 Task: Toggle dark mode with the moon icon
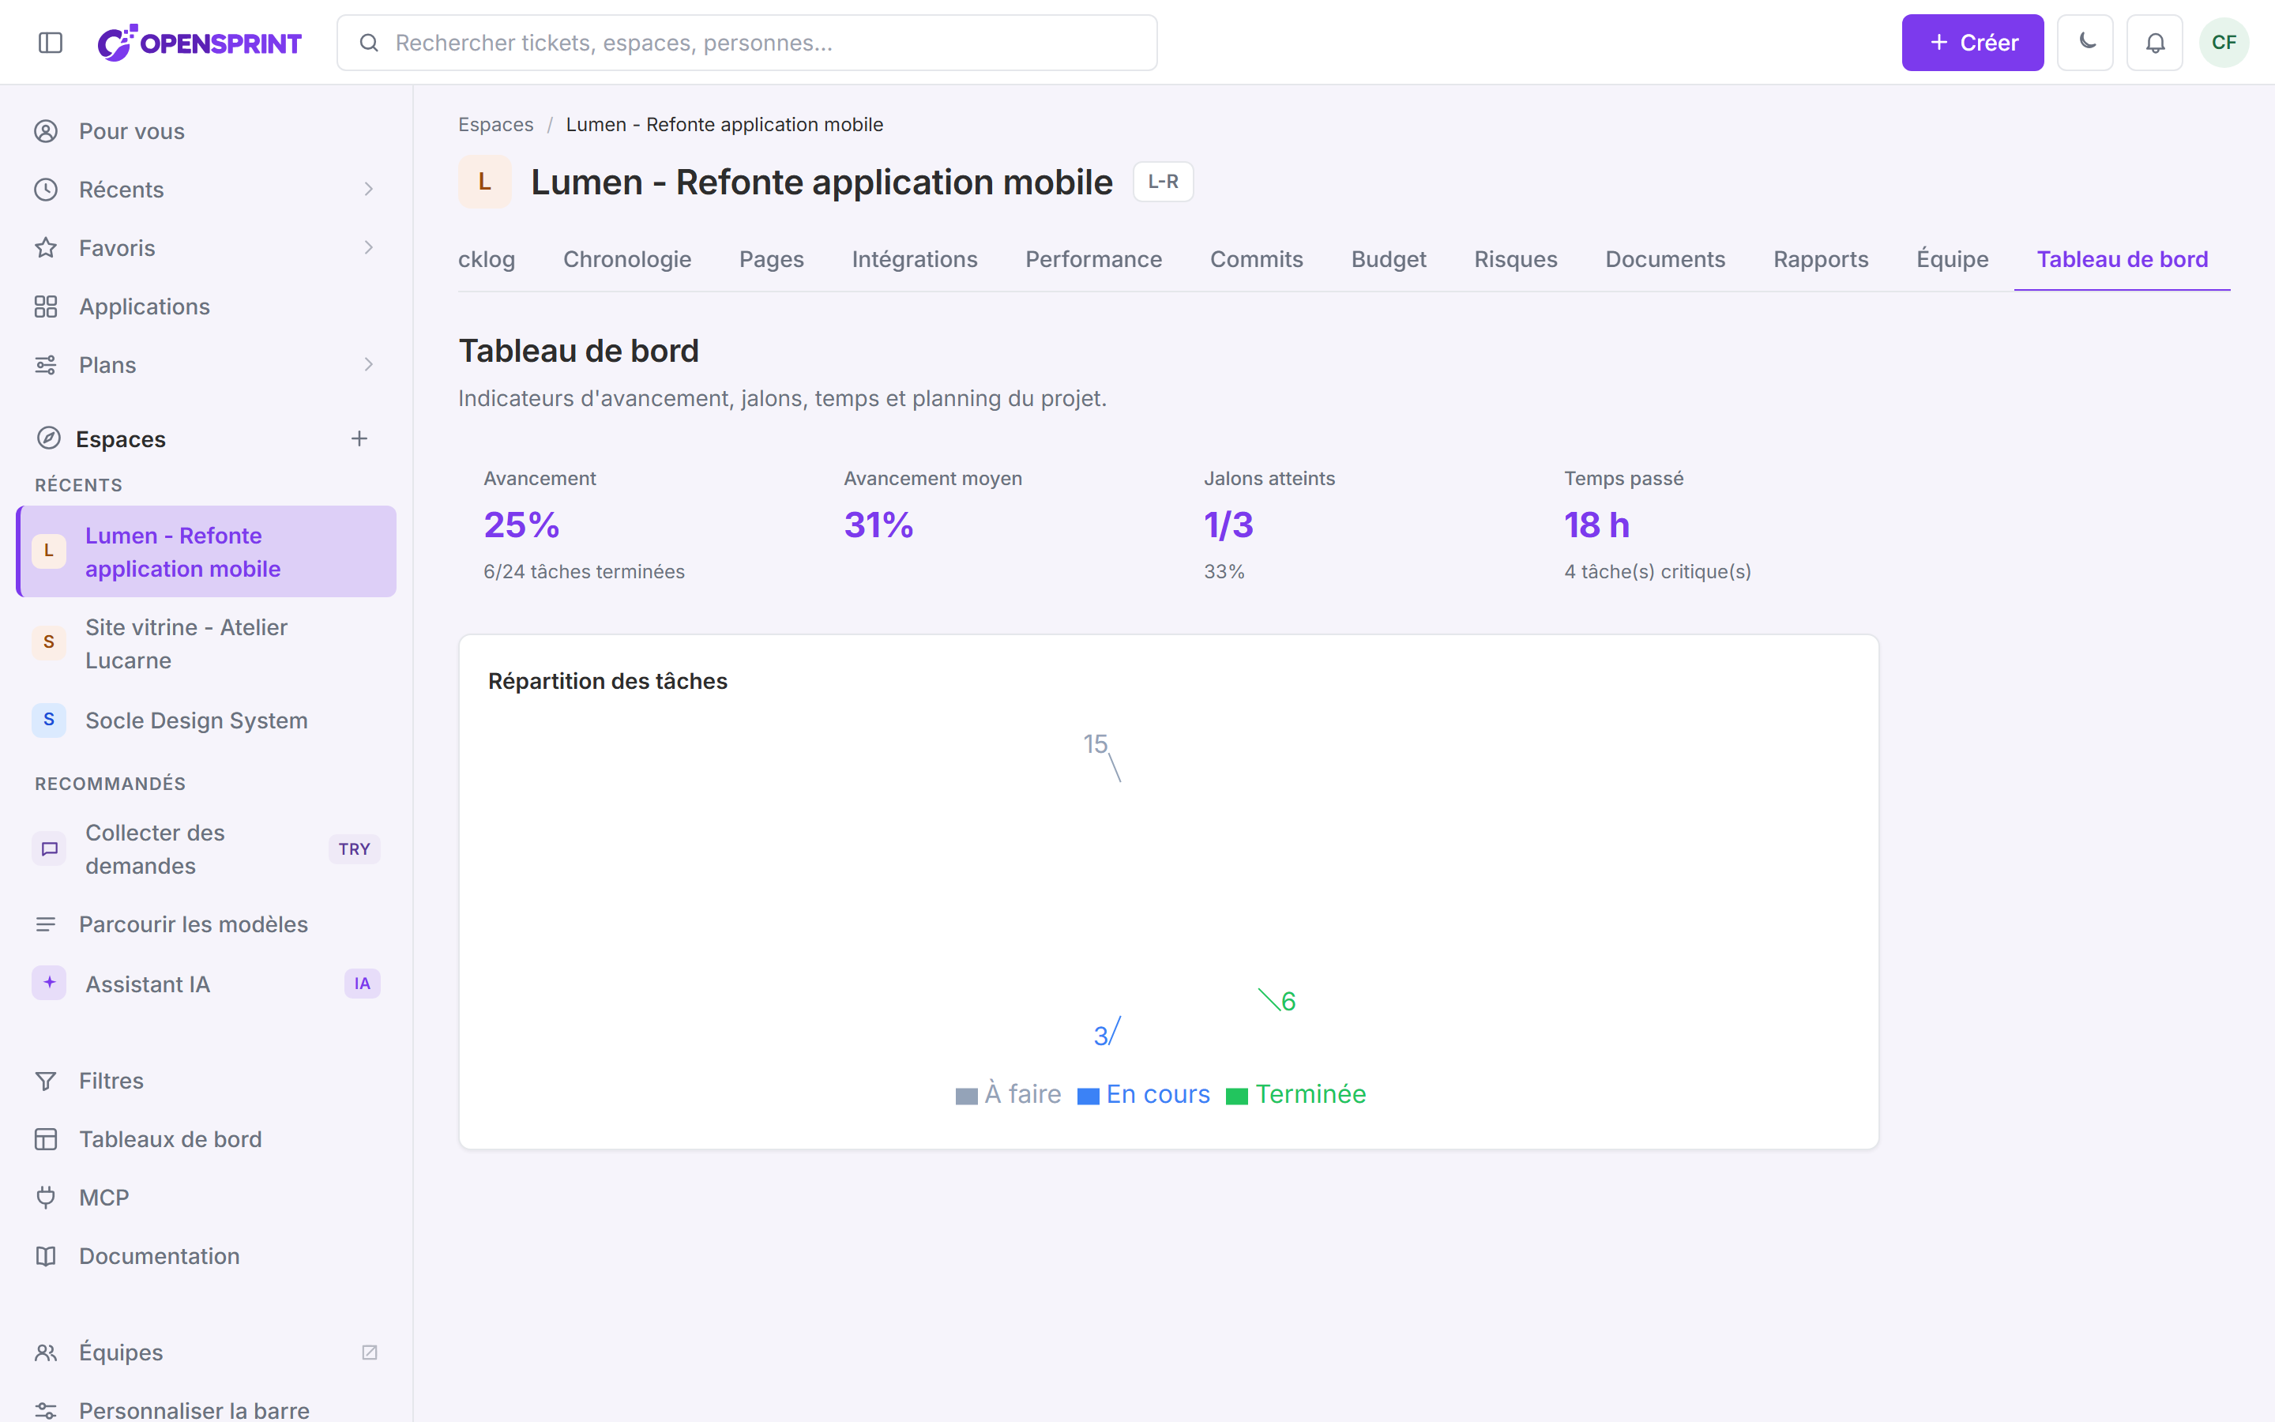point(2085,43)
